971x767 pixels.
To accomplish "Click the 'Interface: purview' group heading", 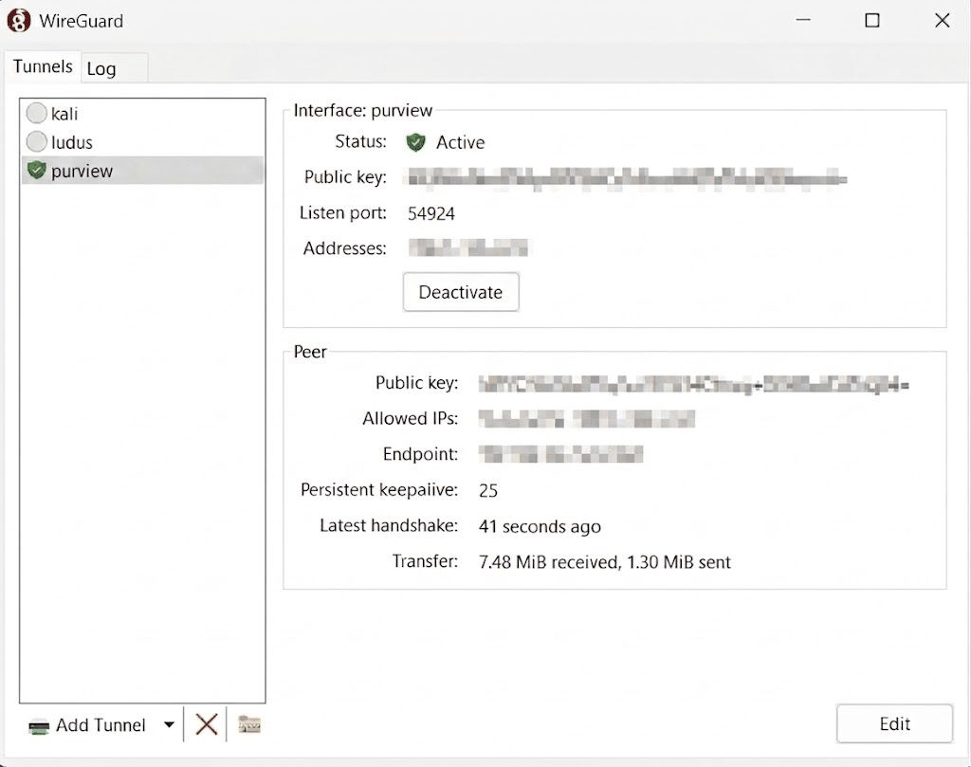I will (363, 110).
